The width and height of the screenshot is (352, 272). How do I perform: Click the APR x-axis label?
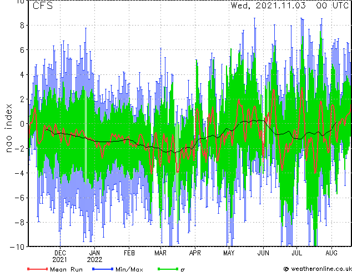pos(195,253)
